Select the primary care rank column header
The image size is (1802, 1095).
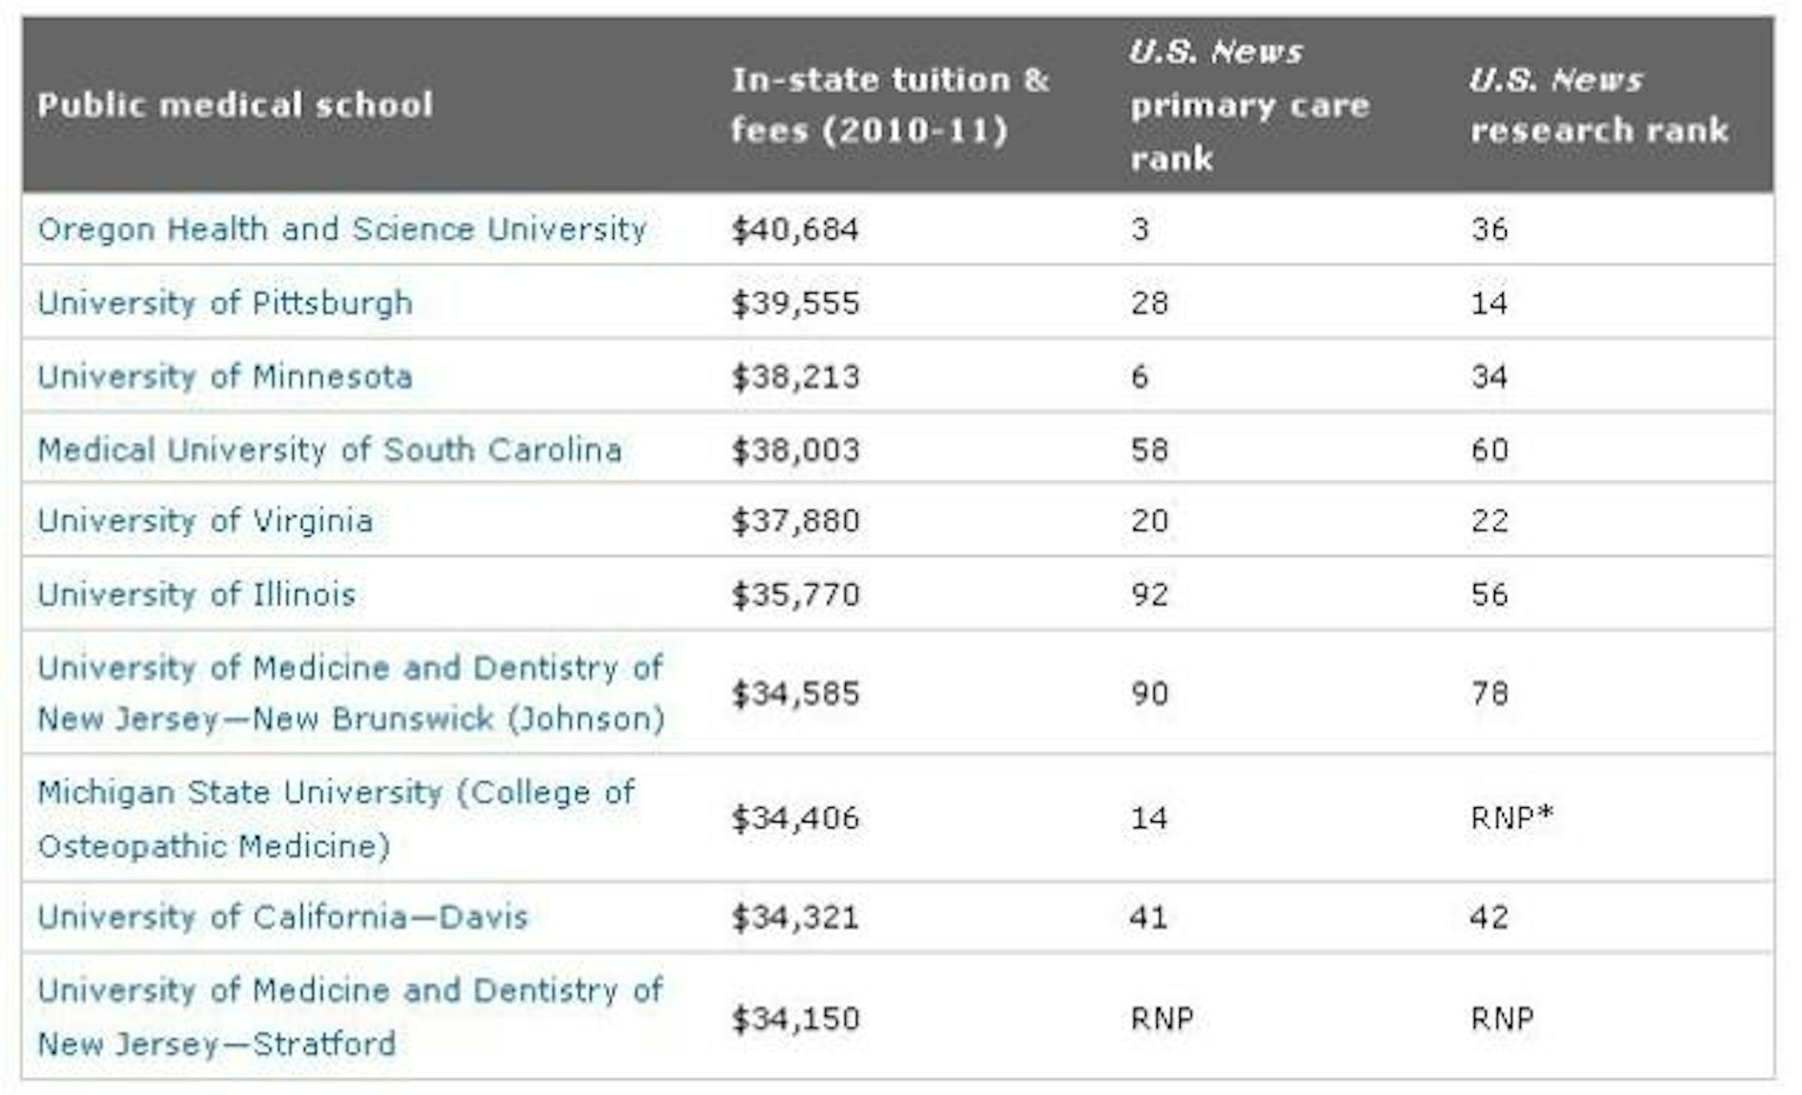click(x=1249, y=105)
